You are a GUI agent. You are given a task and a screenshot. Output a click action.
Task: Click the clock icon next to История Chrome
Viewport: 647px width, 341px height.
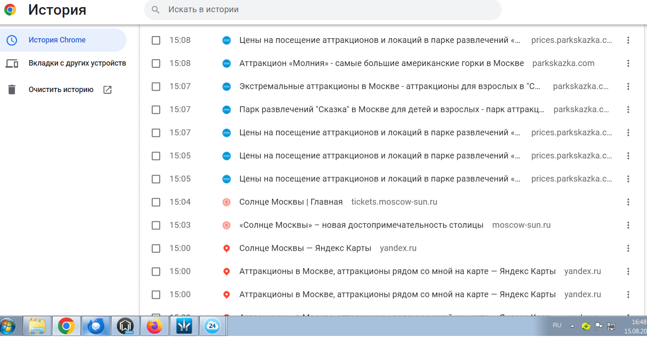click(x=12, y=40)
